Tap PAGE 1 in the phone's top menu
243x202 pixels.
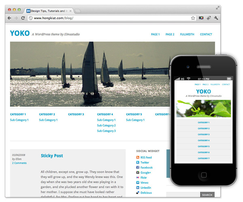coord(198,84)
